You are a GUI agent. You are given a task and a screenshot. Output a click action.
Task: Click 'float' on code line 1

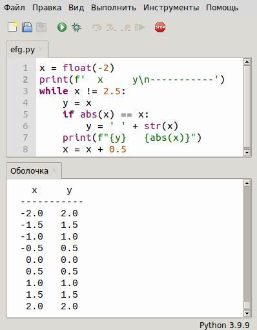point(77,68)
